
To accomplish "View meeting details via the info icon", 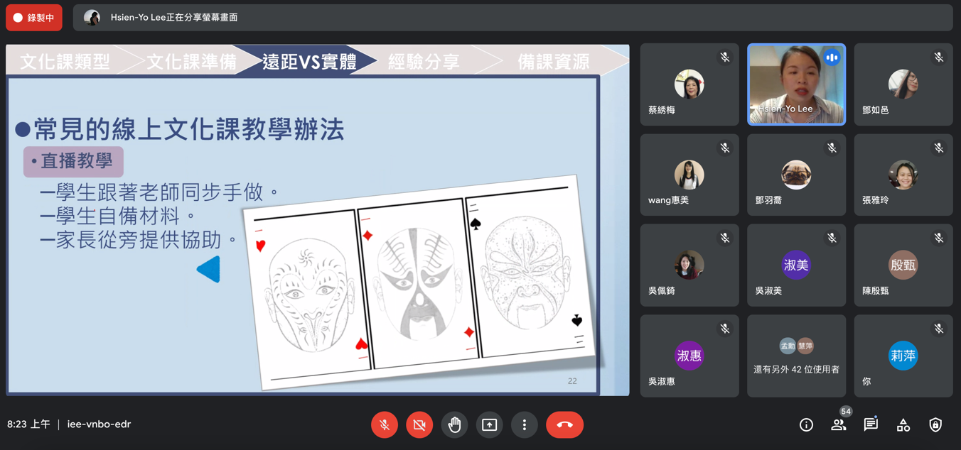I will coord(805,424).
